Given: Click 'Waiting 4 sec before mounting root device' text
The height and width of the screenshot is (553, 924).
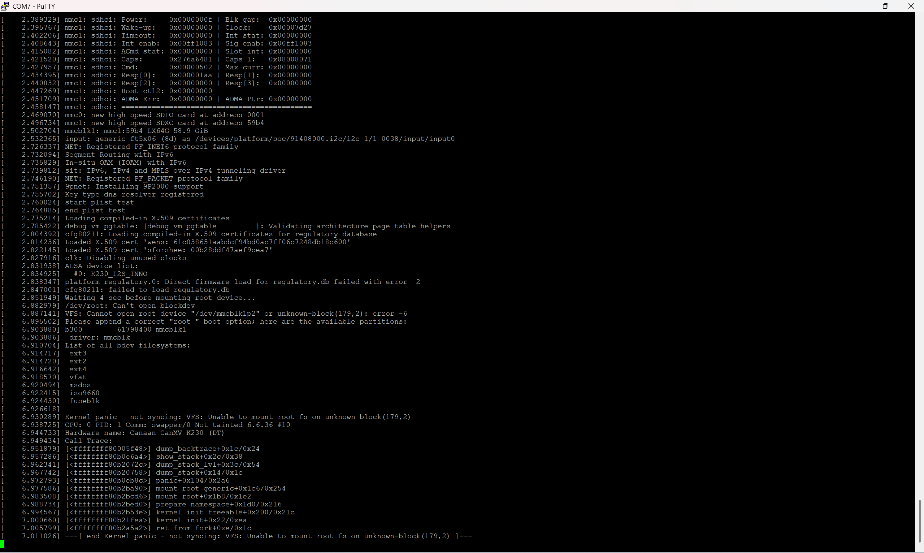Looking at the screenshot, I should (160, 298).
